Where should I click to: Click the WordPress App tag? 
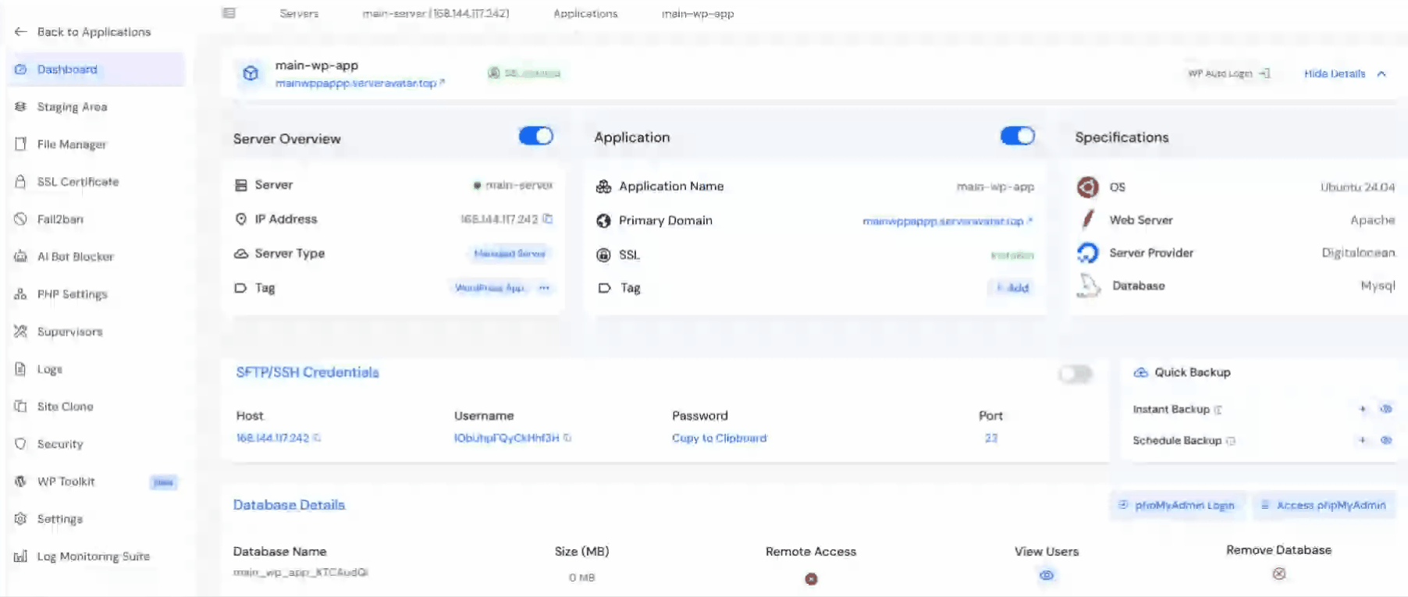click(489, 288)
